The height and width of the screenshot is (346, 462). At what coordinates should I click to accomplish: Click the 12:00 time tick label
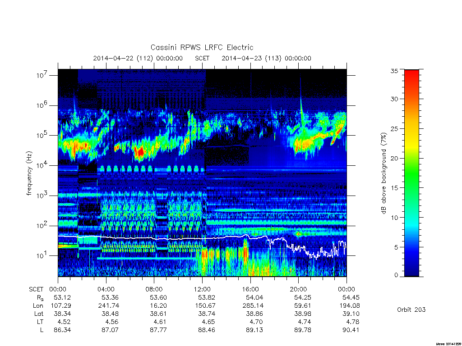point(202,289)
